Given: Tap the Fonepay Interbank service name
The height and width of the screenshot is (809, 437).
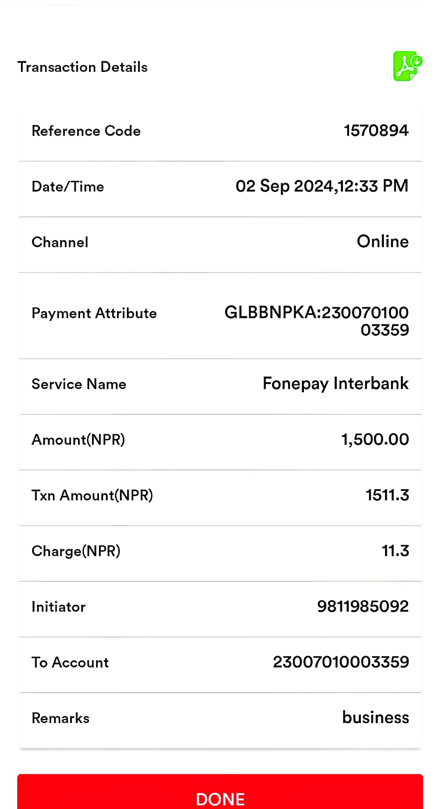Looking at the screenshot, I should (x=336, y=384).
